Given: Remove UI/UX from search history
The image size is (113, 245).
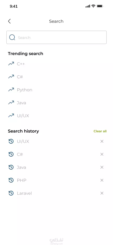Looking at the screenshot, I should [x=102, y=141].
